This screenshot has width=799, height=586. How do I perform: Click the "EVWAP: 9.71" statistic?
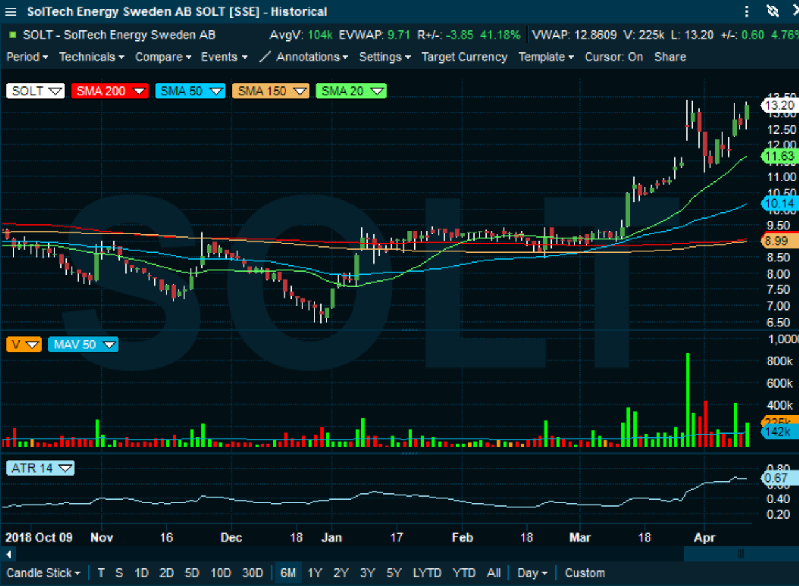tap(375, 35)
